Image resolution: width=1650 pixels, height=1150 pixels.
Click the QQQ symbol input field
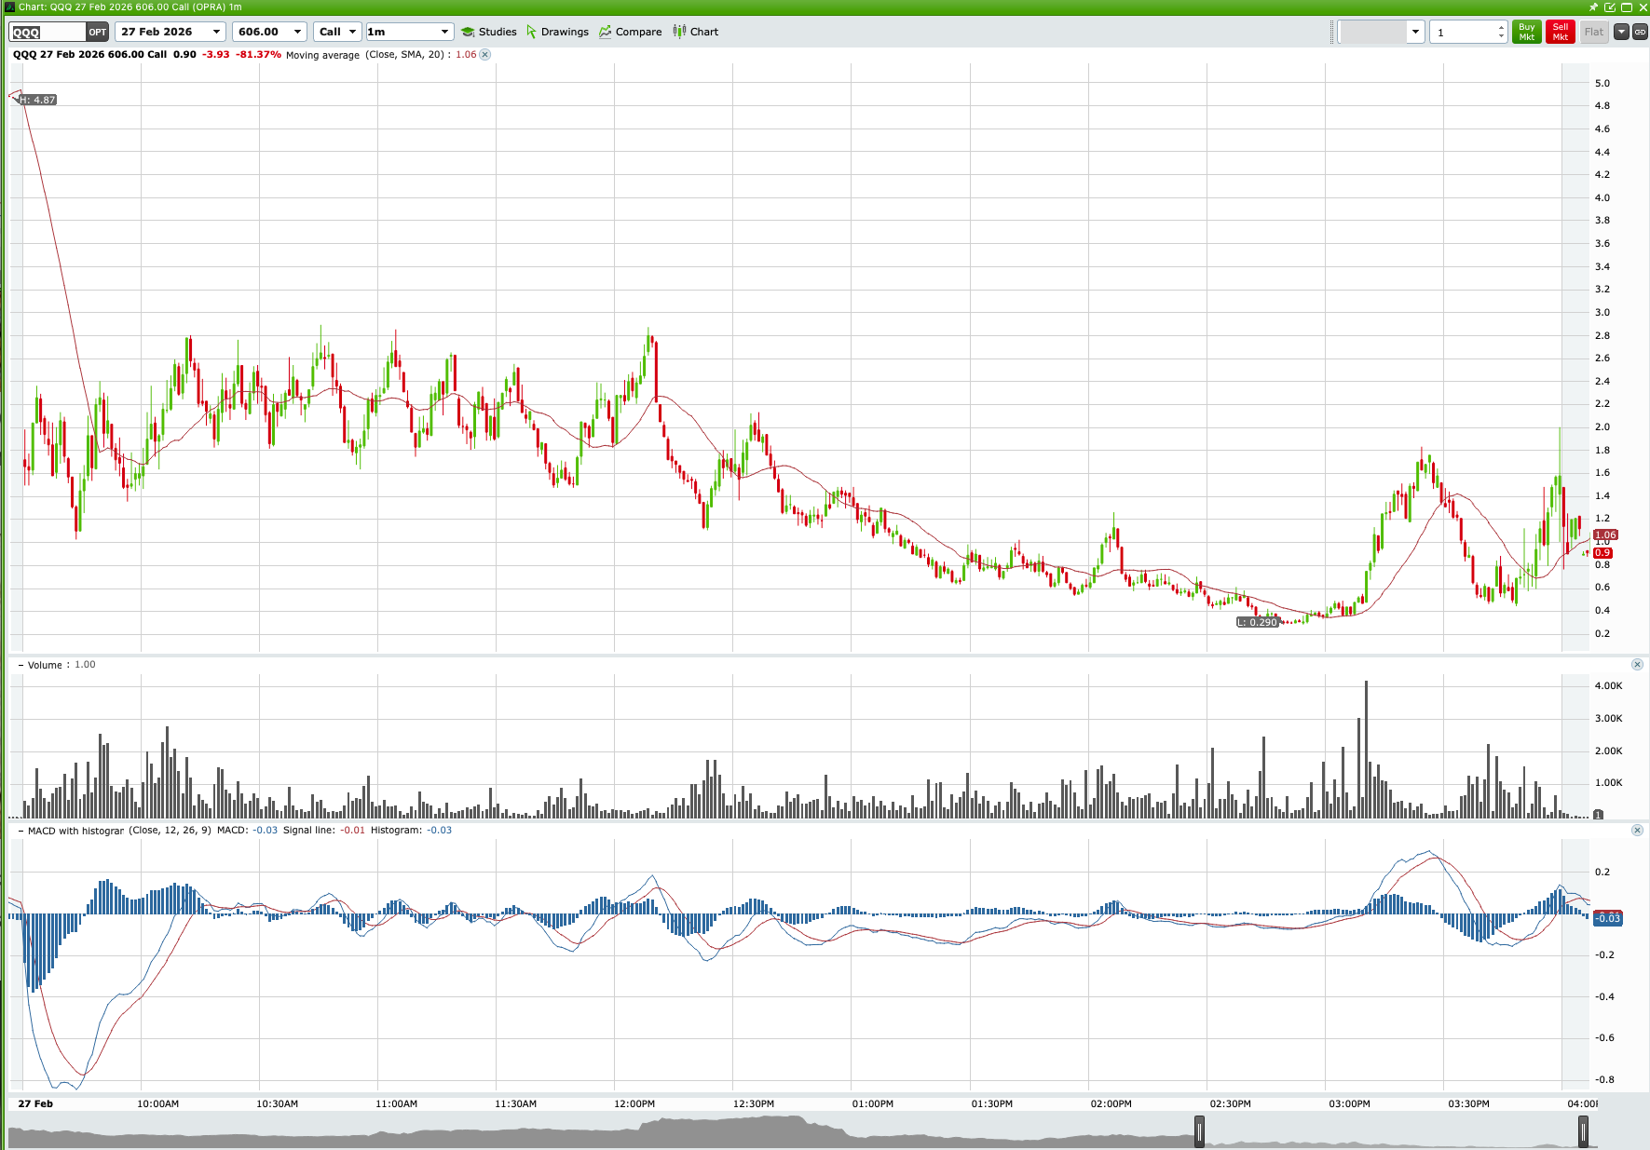click(47, 32)
